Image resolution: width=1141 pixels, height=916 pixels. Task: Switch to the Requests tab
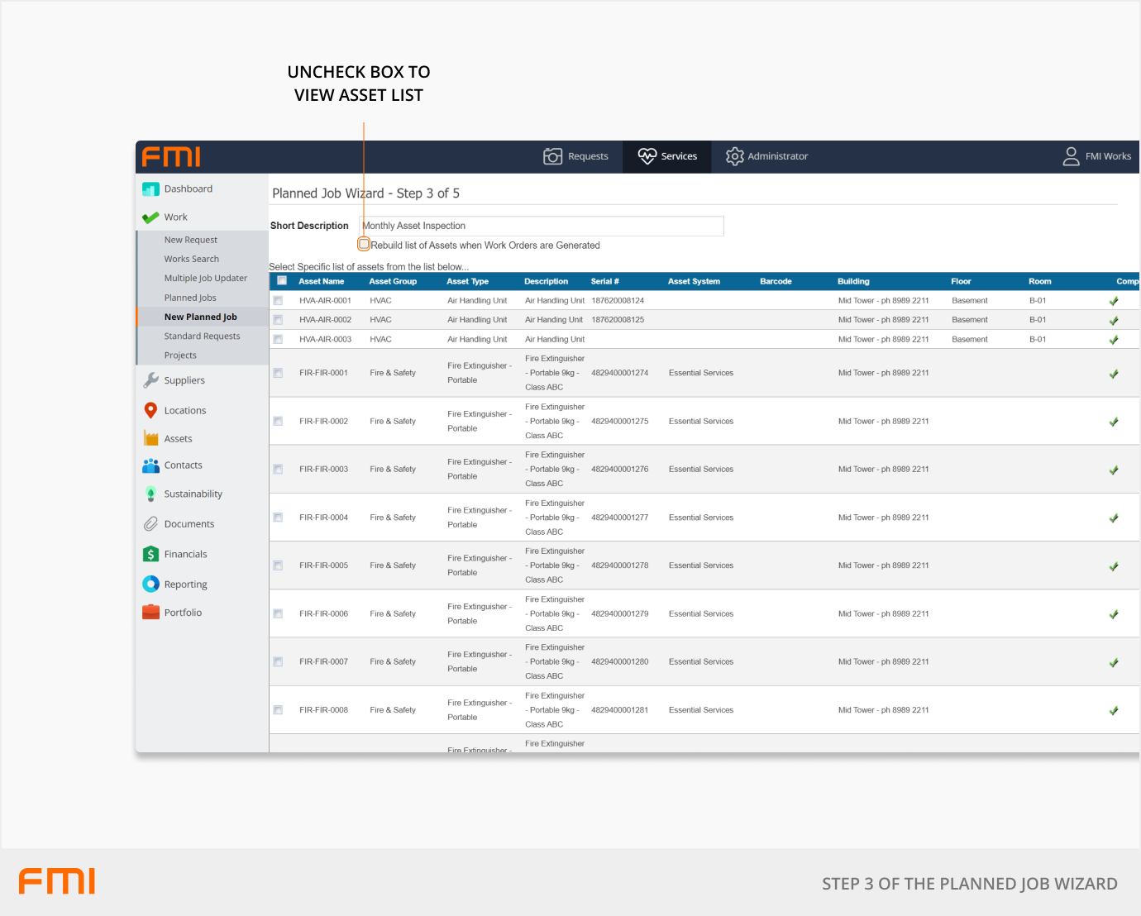click(x=576, y=156)
